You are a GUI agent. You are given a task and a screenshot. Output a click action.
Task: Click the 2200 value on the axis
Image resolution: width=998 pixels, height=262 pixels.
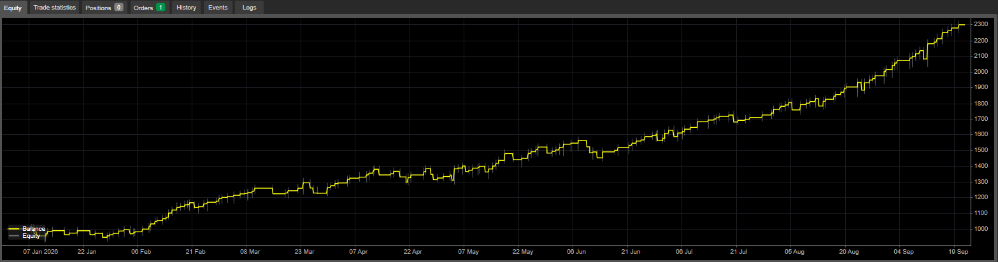pyautogui.click(x=981, y=40)
